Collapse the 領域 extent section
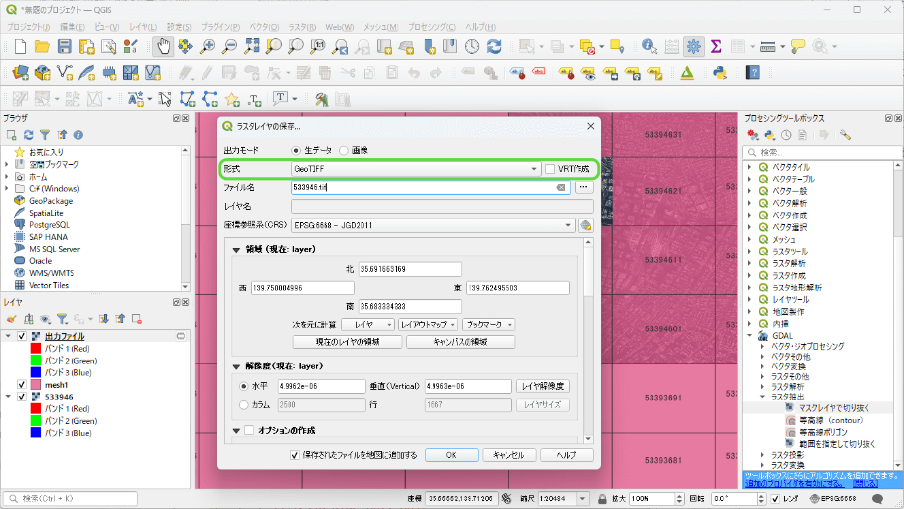Screen dimensions: 904x509 point(236,249)
